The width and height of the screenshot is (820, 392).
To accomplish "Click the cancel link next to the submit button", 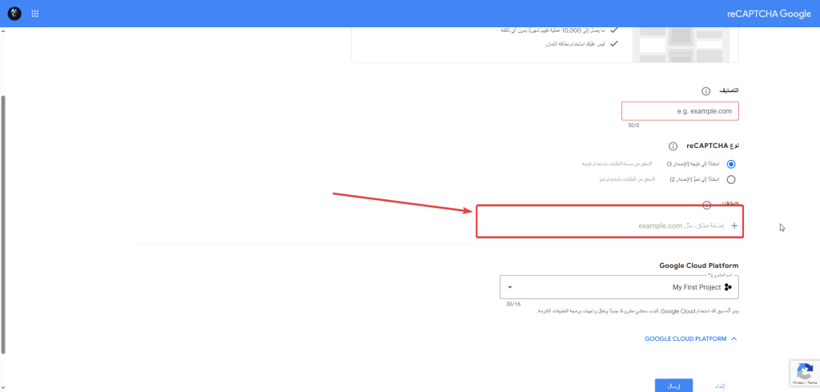I will point(718,386).
